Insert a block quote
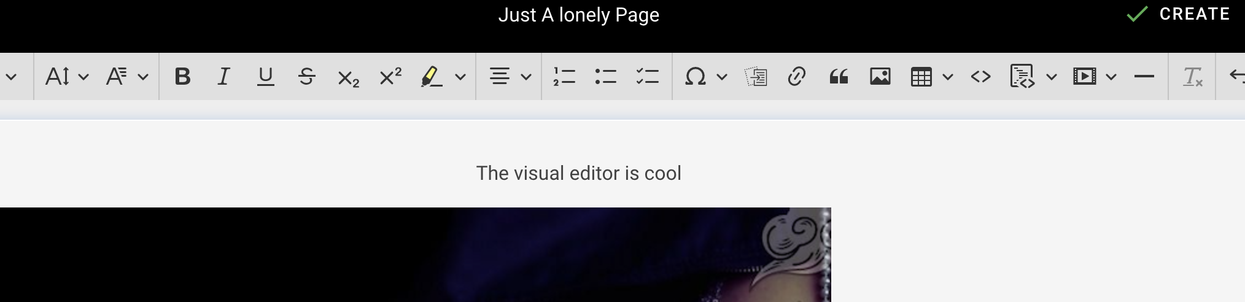This screenshot has width=1245, height=302. (x=839, y=77)
